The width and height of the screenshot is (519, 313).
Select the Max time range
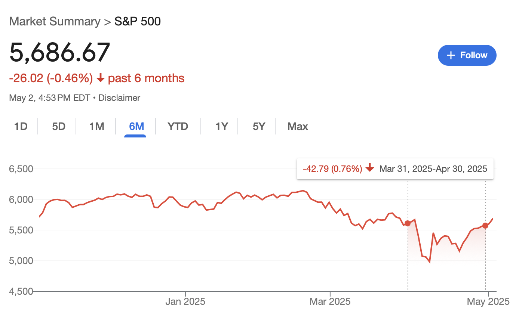pyautogui.click(x=298, y=126)
